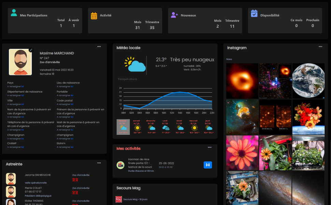Open the Nasa link in Instagram panel
The width and height of the screenshot is (331, 205).
(x=229, y=59)
